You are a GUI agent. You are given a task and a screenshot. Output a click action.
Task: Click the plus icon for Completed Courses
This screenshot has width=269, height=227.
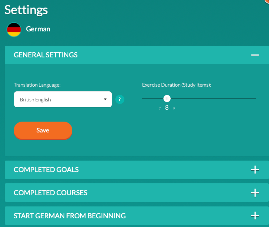(x=255, y=193)
